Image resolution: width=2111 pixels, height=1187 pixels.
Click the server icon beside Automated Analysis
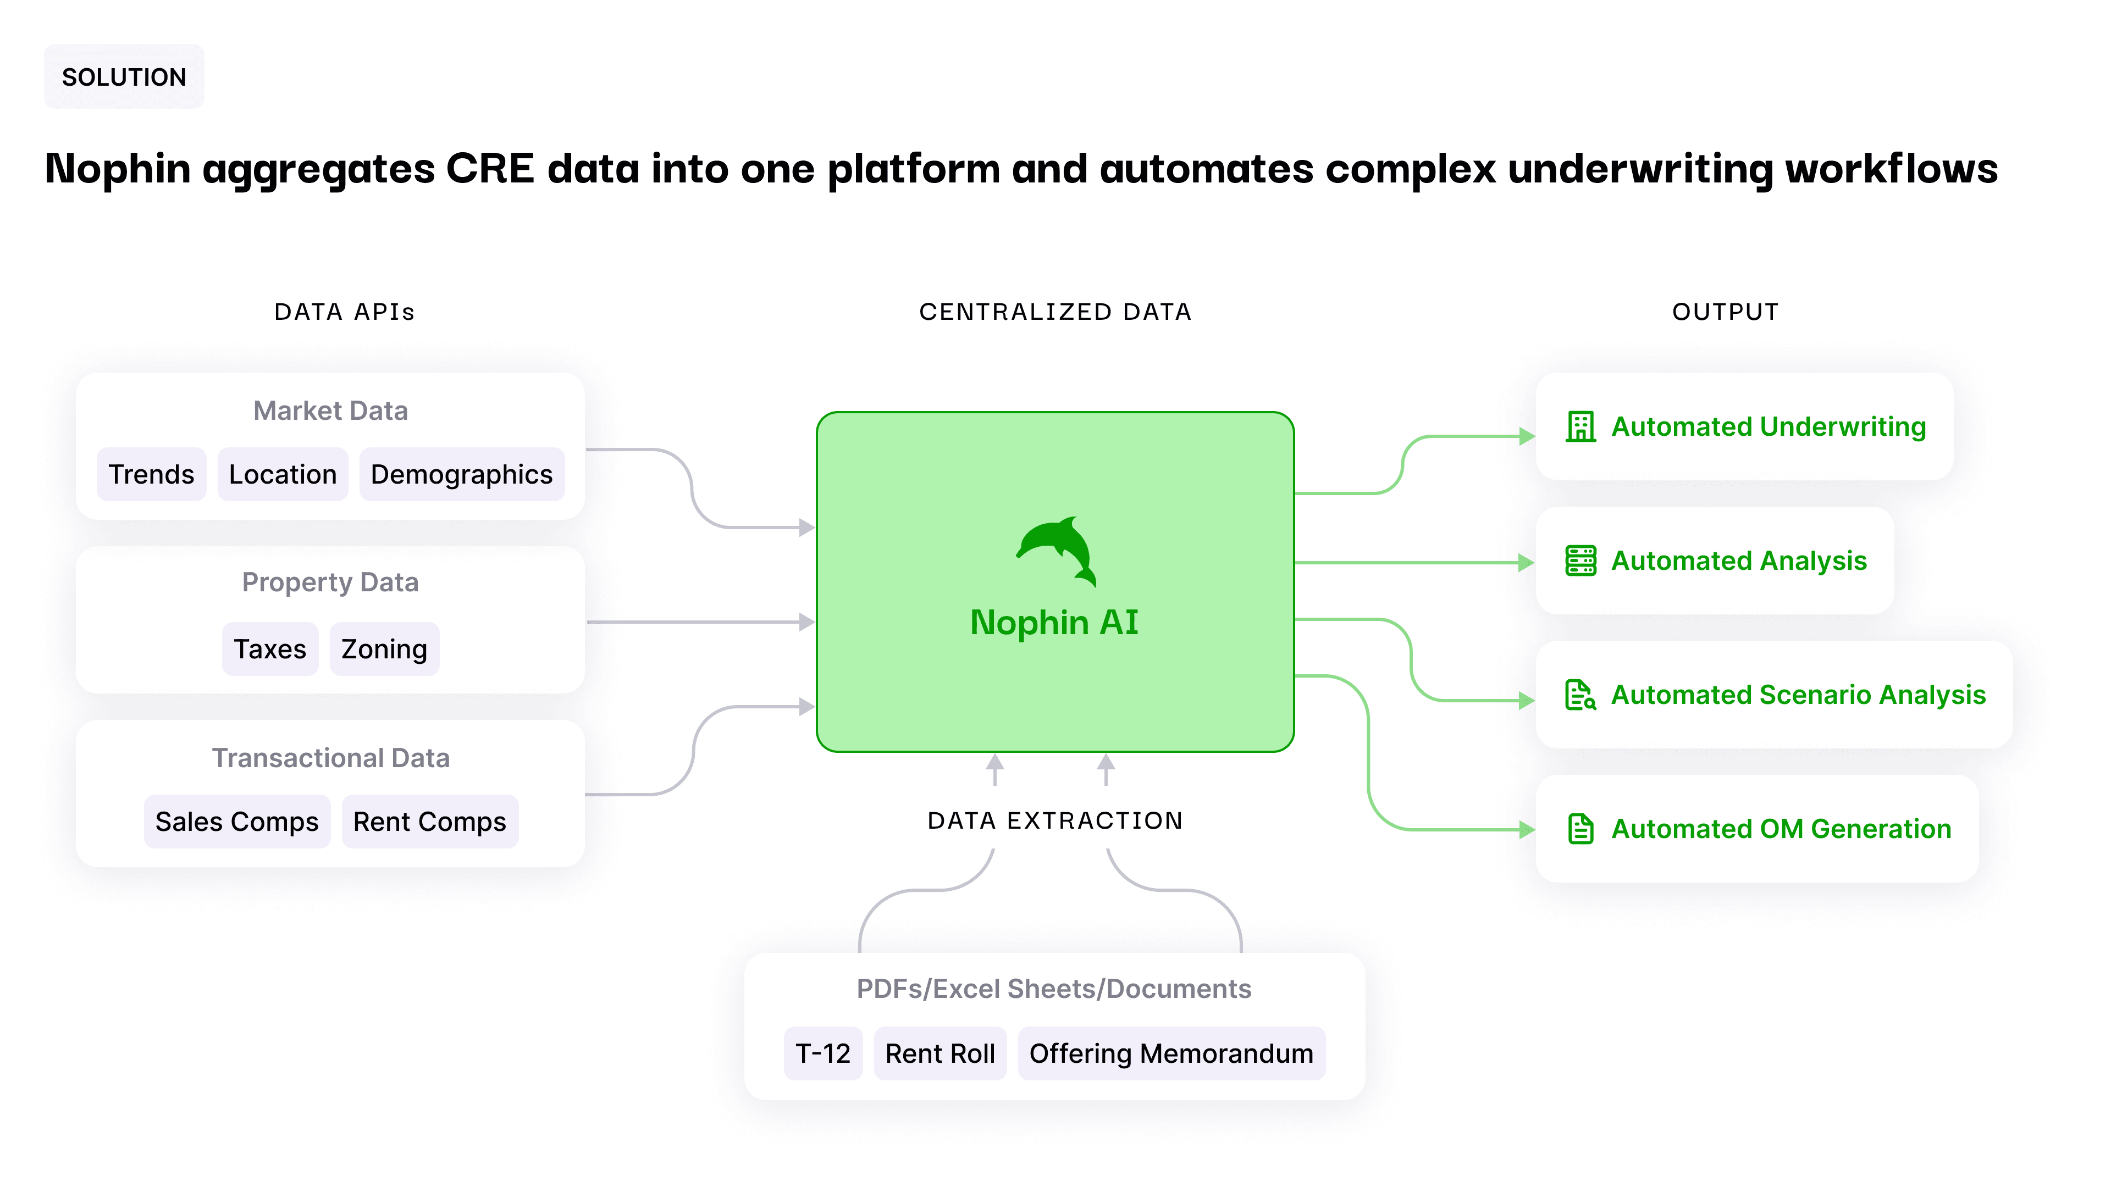pyautogui.click(x=1580, y=561)
